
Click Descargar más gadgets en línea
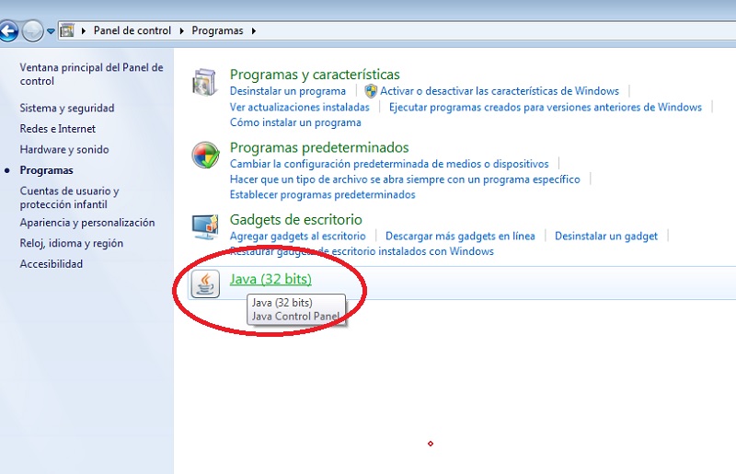(x=460, y=237)
